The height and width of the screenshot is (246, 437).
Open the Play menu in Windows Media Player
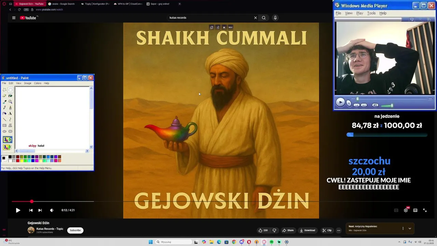point(360,13)
